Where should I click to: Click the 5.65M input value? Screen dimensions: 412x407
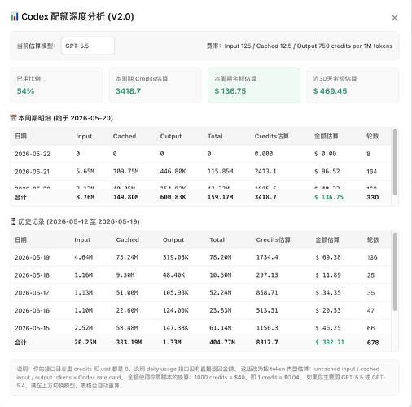click(x=85, y=172)
